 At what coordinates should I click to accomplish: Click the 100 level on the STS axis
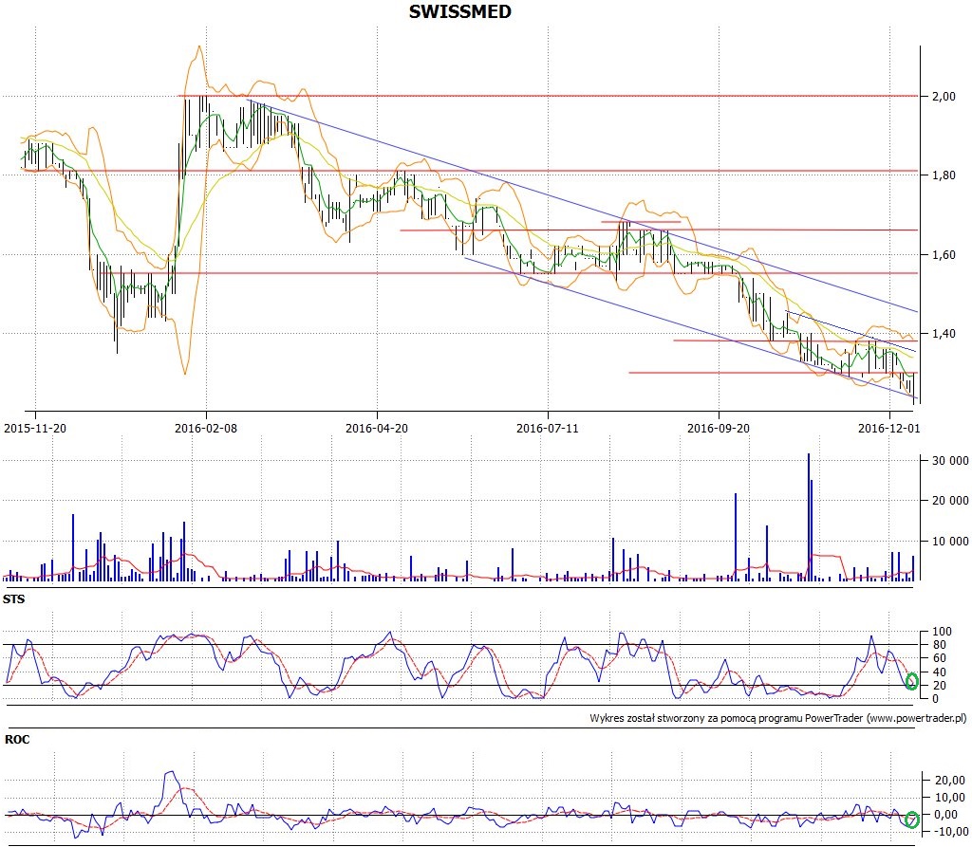(942, 632)
